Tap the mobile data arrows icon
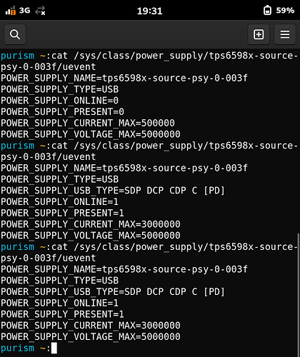 (40, 11)
